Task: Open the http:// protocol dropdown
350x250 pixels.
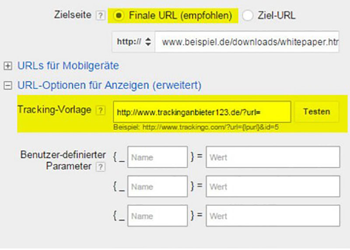Action: click(133, 42)
